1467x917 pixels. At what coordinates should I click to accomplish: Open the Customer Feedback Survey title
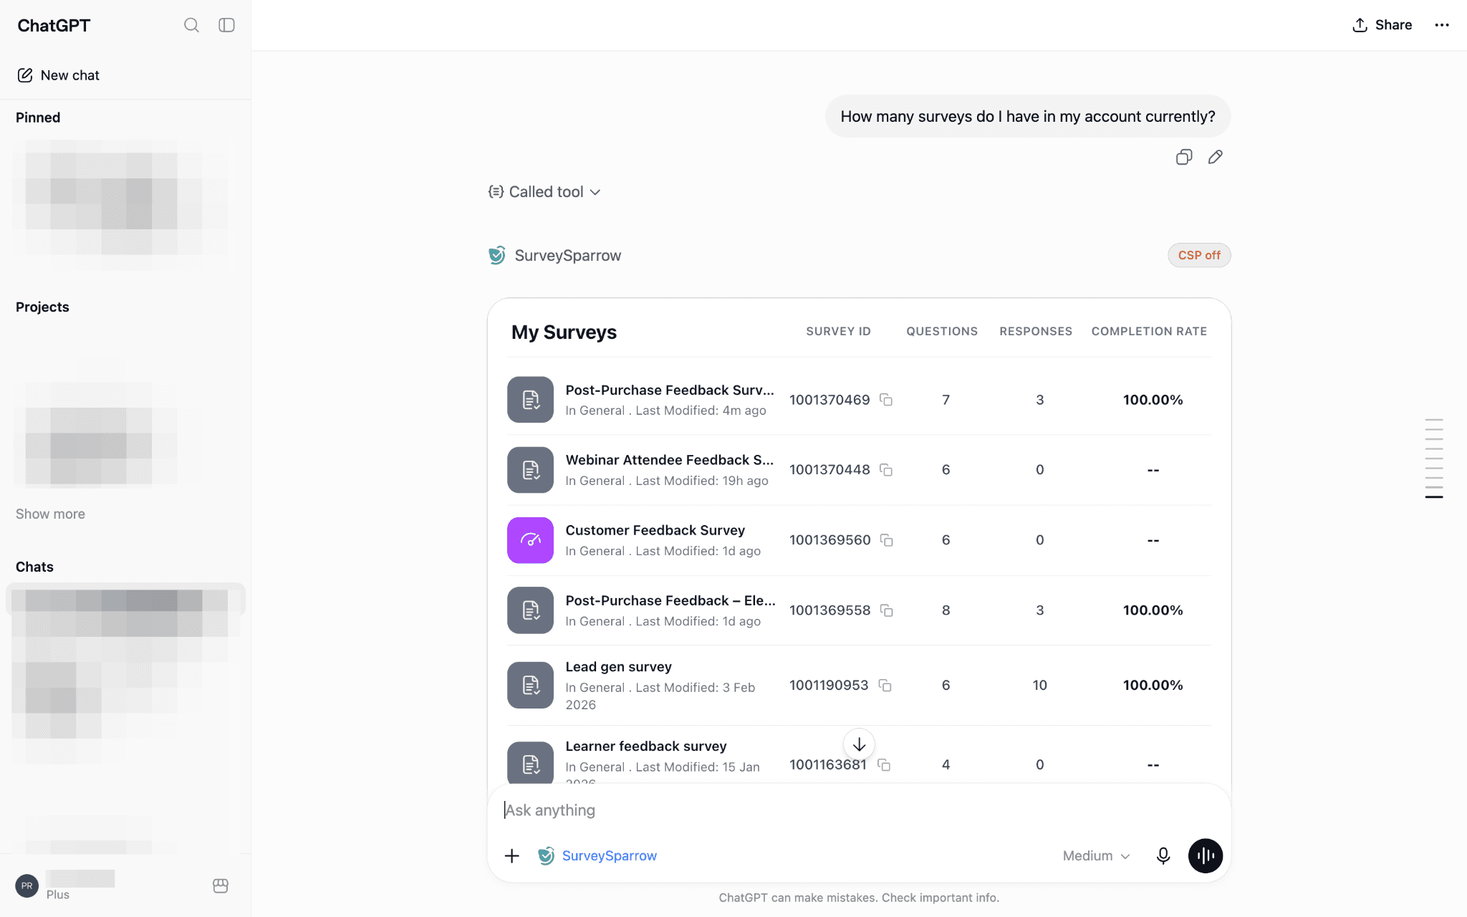point(655,530)
